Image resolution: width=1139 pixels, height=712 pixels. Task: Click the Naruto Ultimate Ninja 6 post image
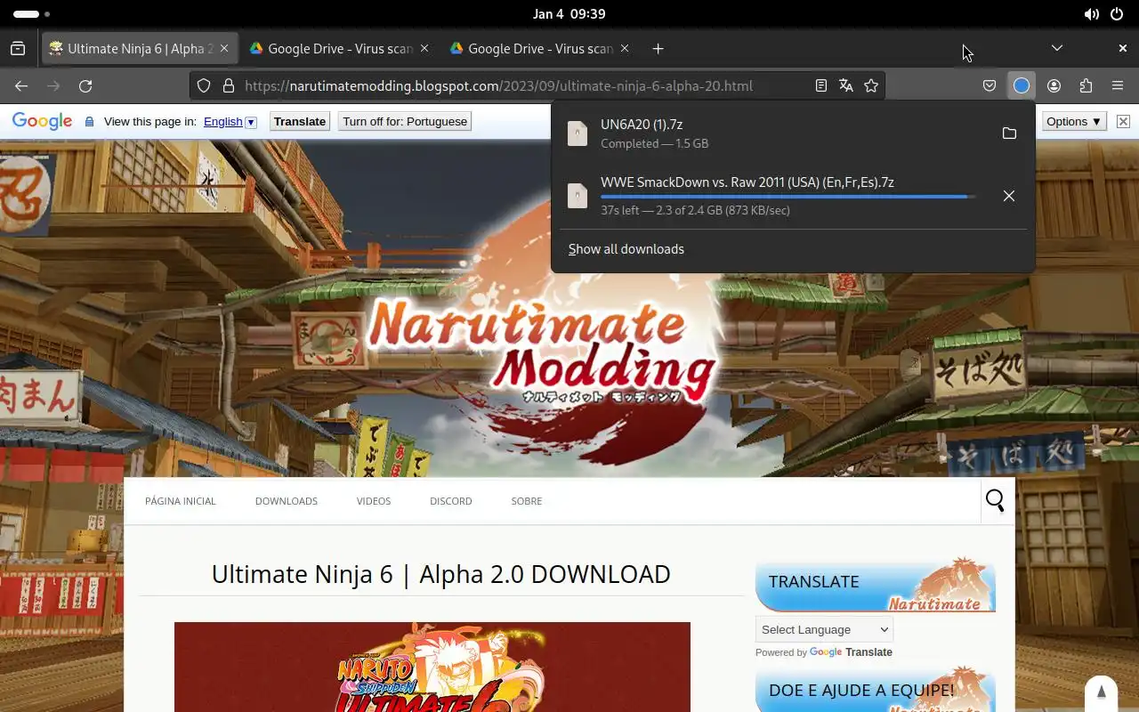(432, 667)
